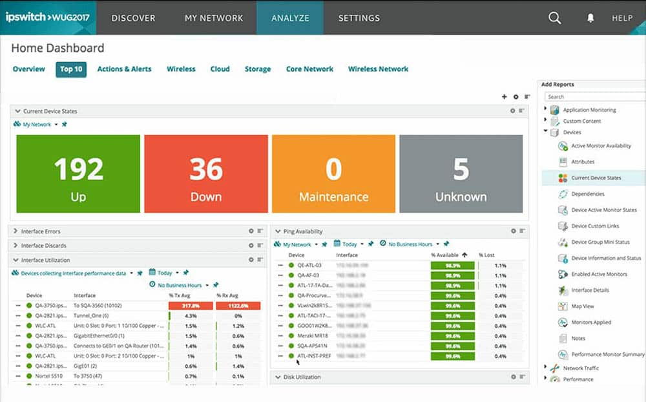Click Interface Details report icon
The width and height of the screenshot is (646, 402).
563,290
